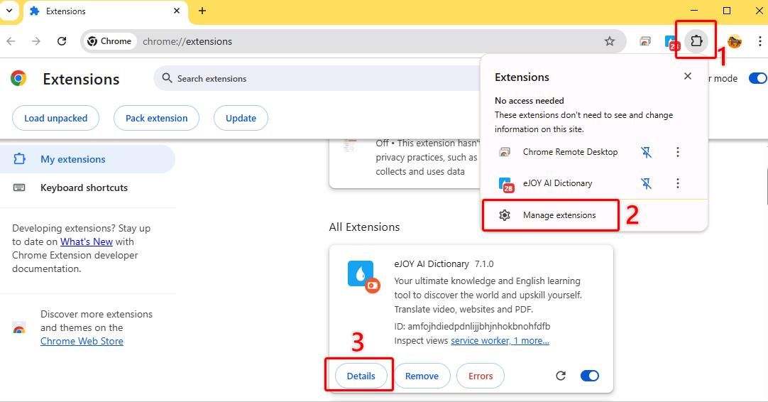This screenshot has width=768, height=402.
Task: Click the eJOY AI Dictionary toolbar icon
Action: 671,42
